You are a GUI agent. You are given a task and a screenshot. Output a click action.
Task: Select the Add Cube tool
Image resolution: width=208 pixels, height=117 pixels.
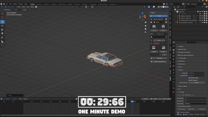point(2,46)
